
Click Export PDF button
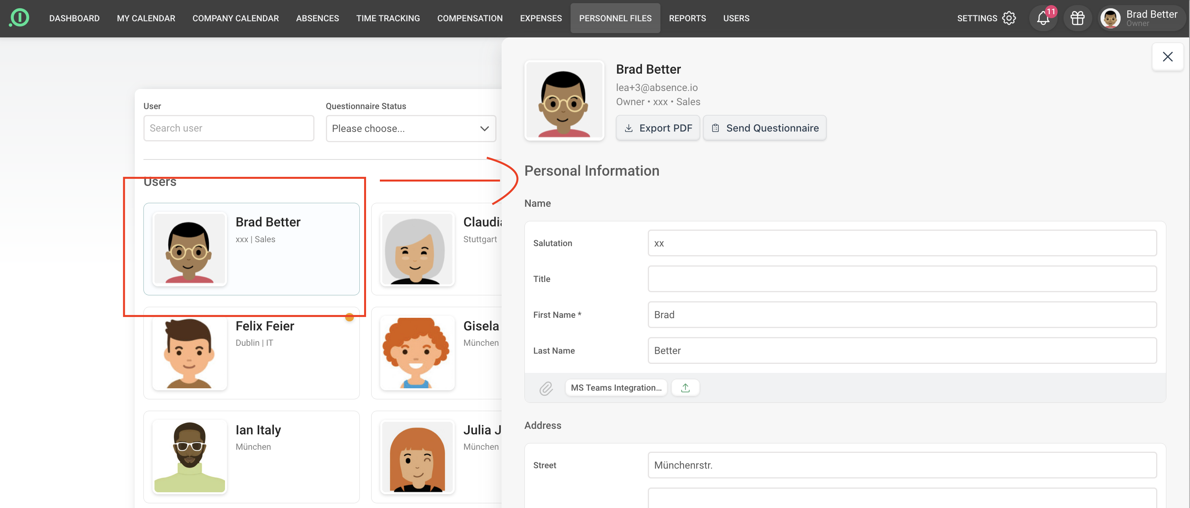tap(658, 128)
